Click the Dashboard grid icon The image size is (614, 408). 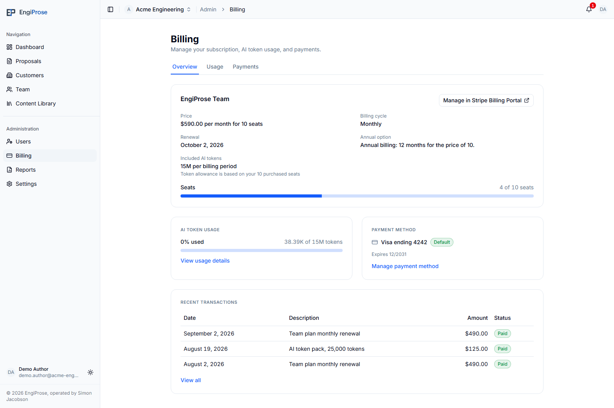click(9, 47)
